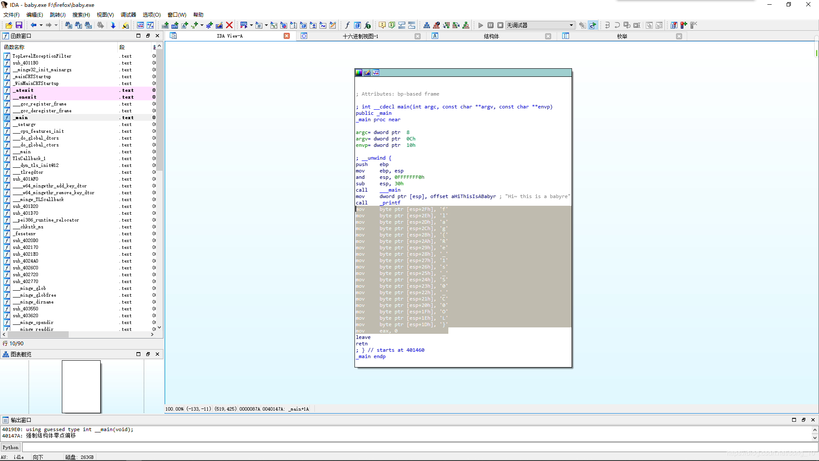Click the Python console button
The image size is (819, 461).
coord(10,447)
